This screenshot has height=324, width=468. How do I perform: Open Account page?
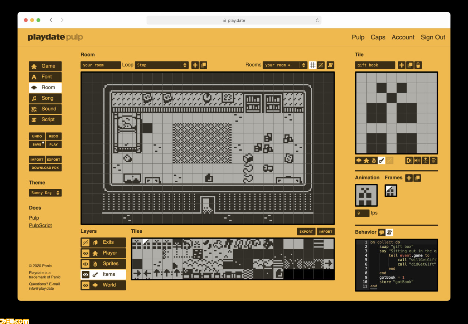403,37
